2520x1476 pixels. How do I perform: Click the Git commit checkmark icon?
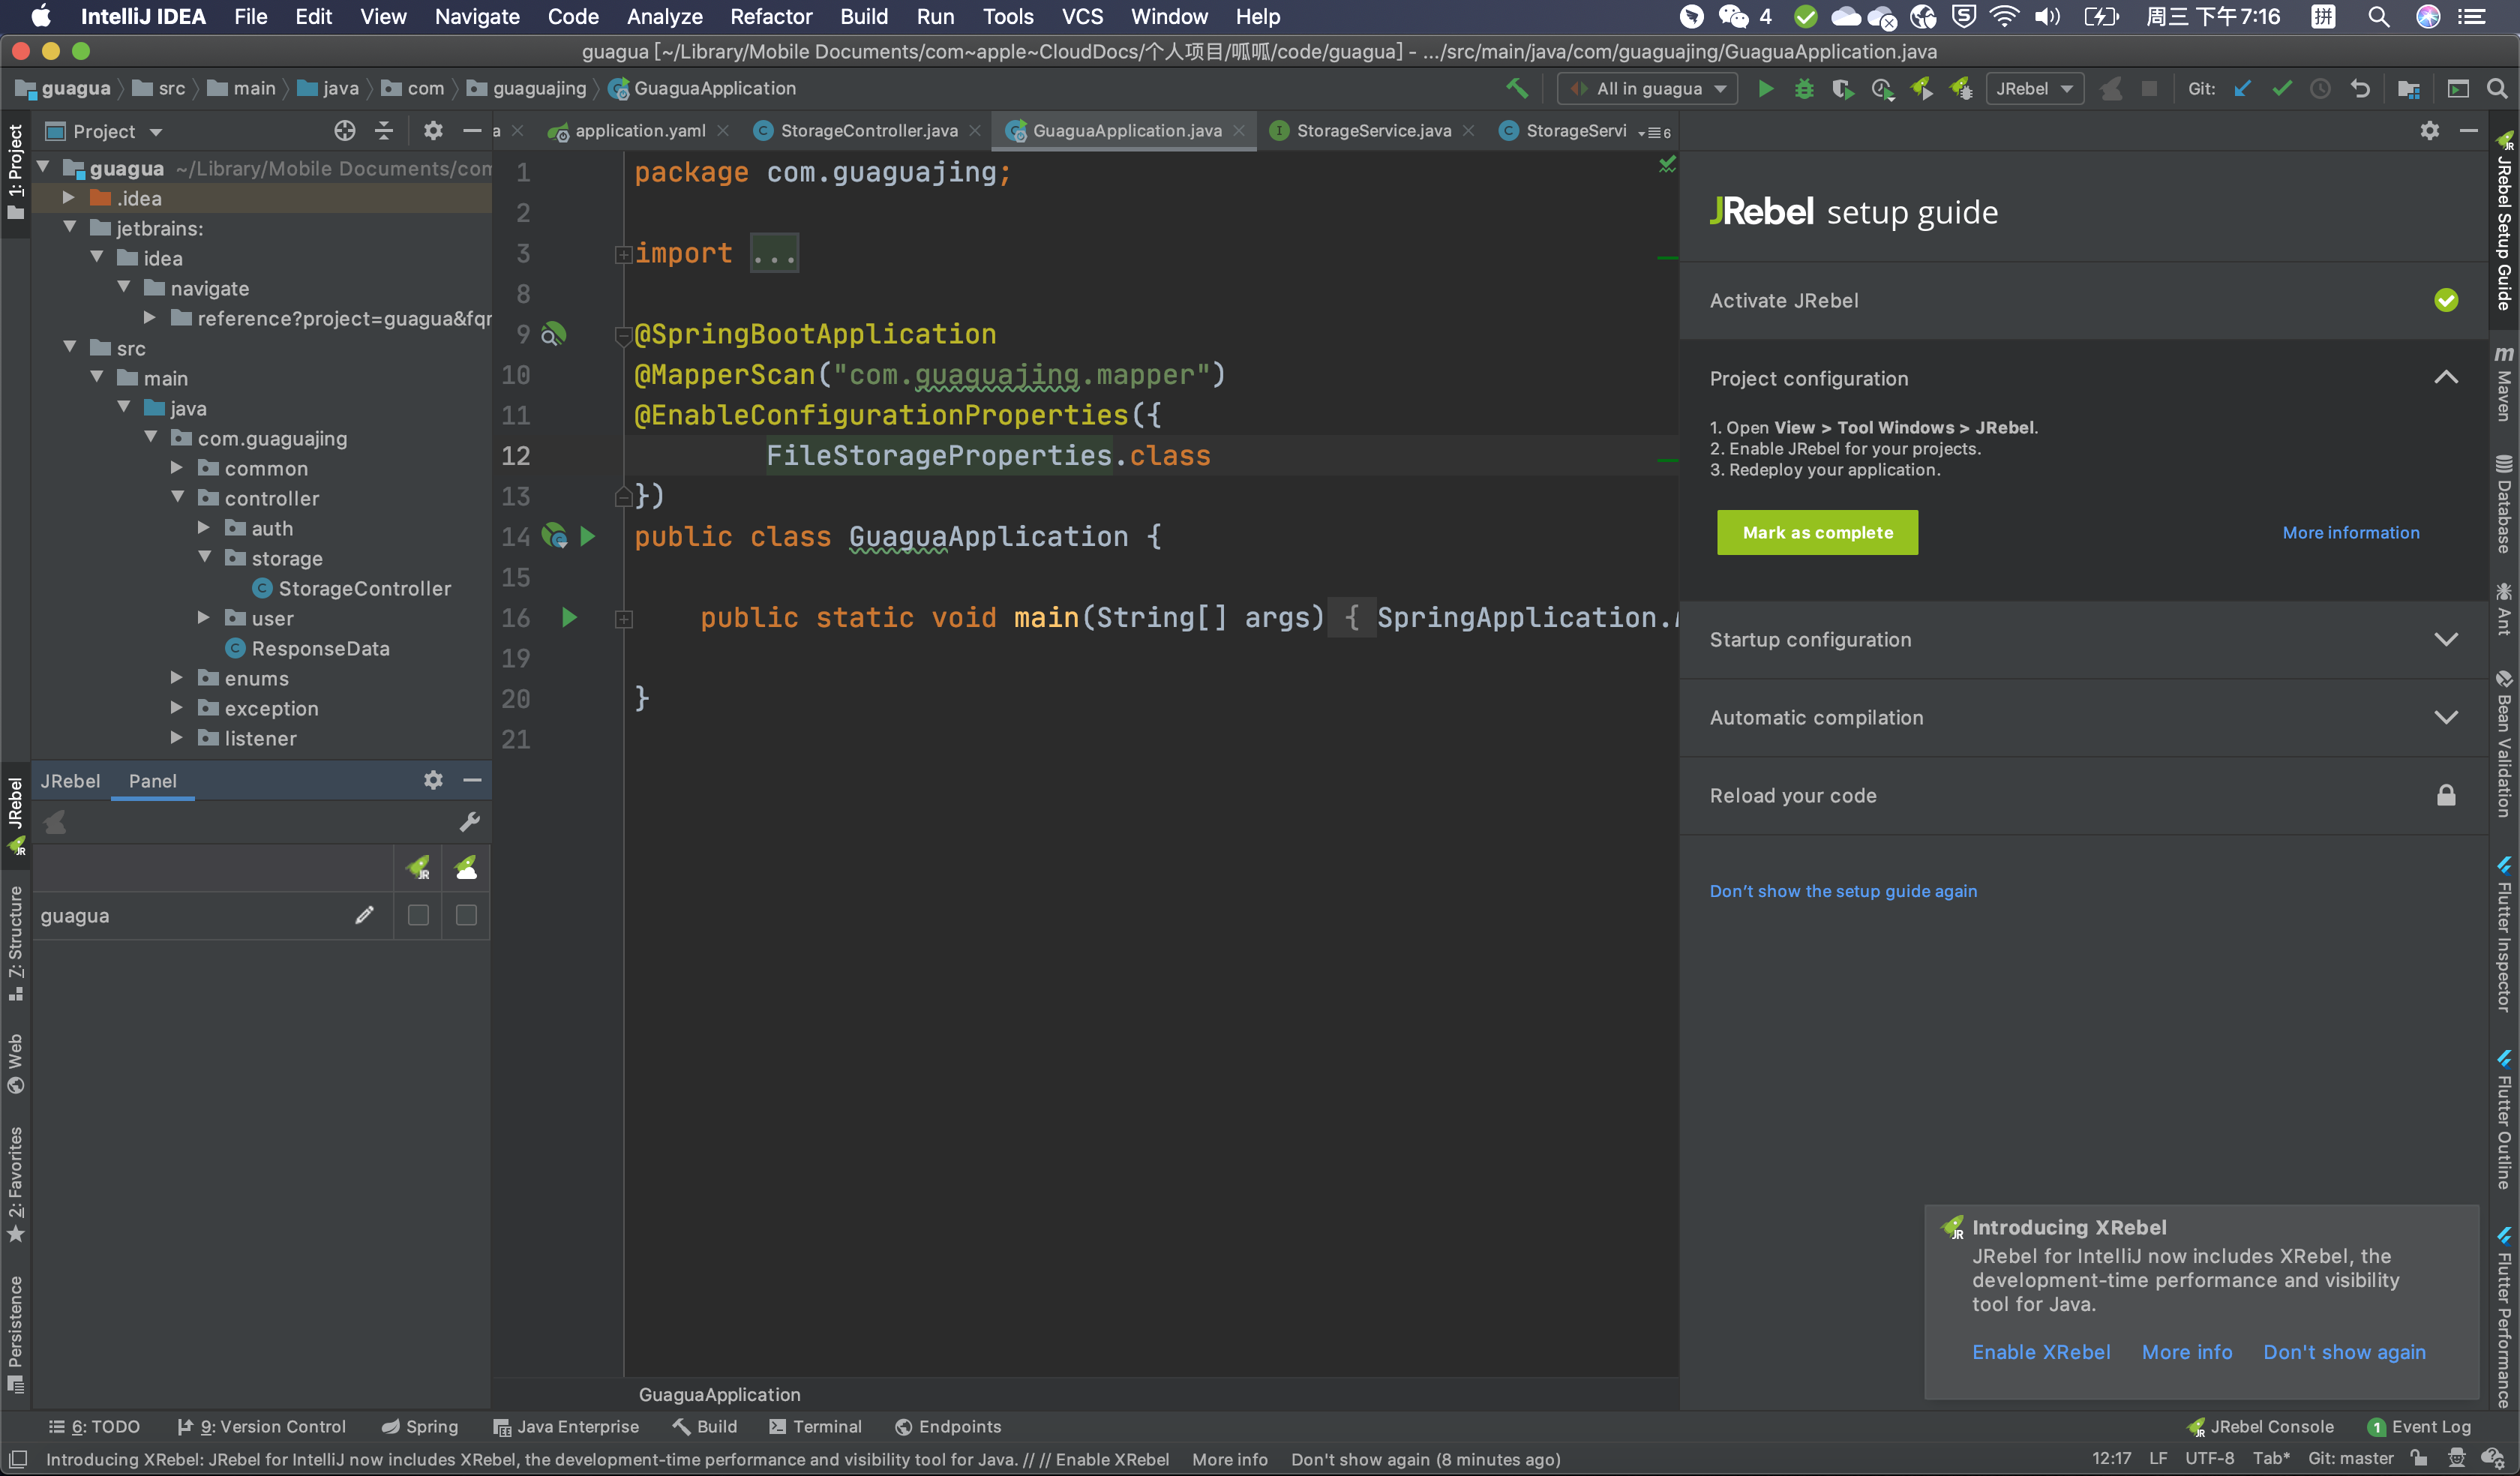pyautogui.click(x=2282, y=89)
